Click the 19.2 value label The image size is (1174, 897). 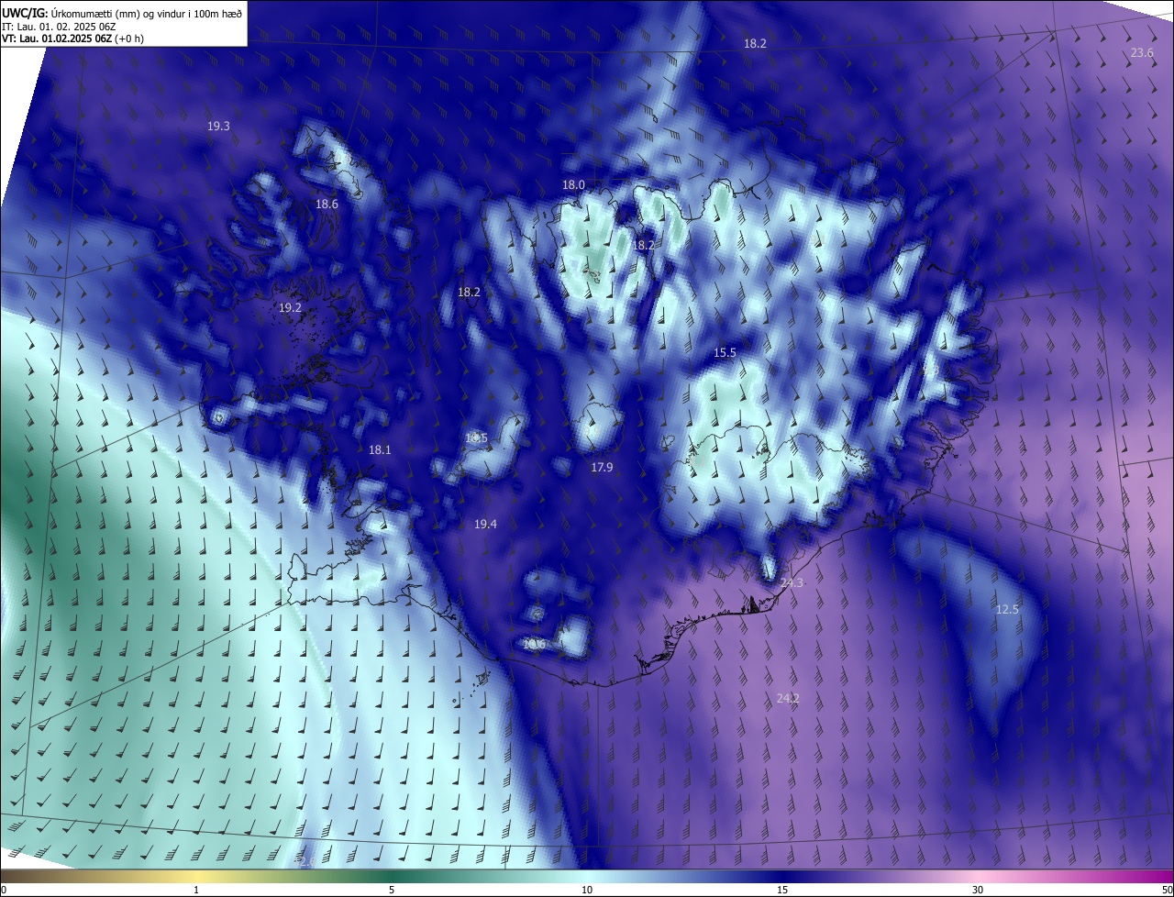click(290, 308)
